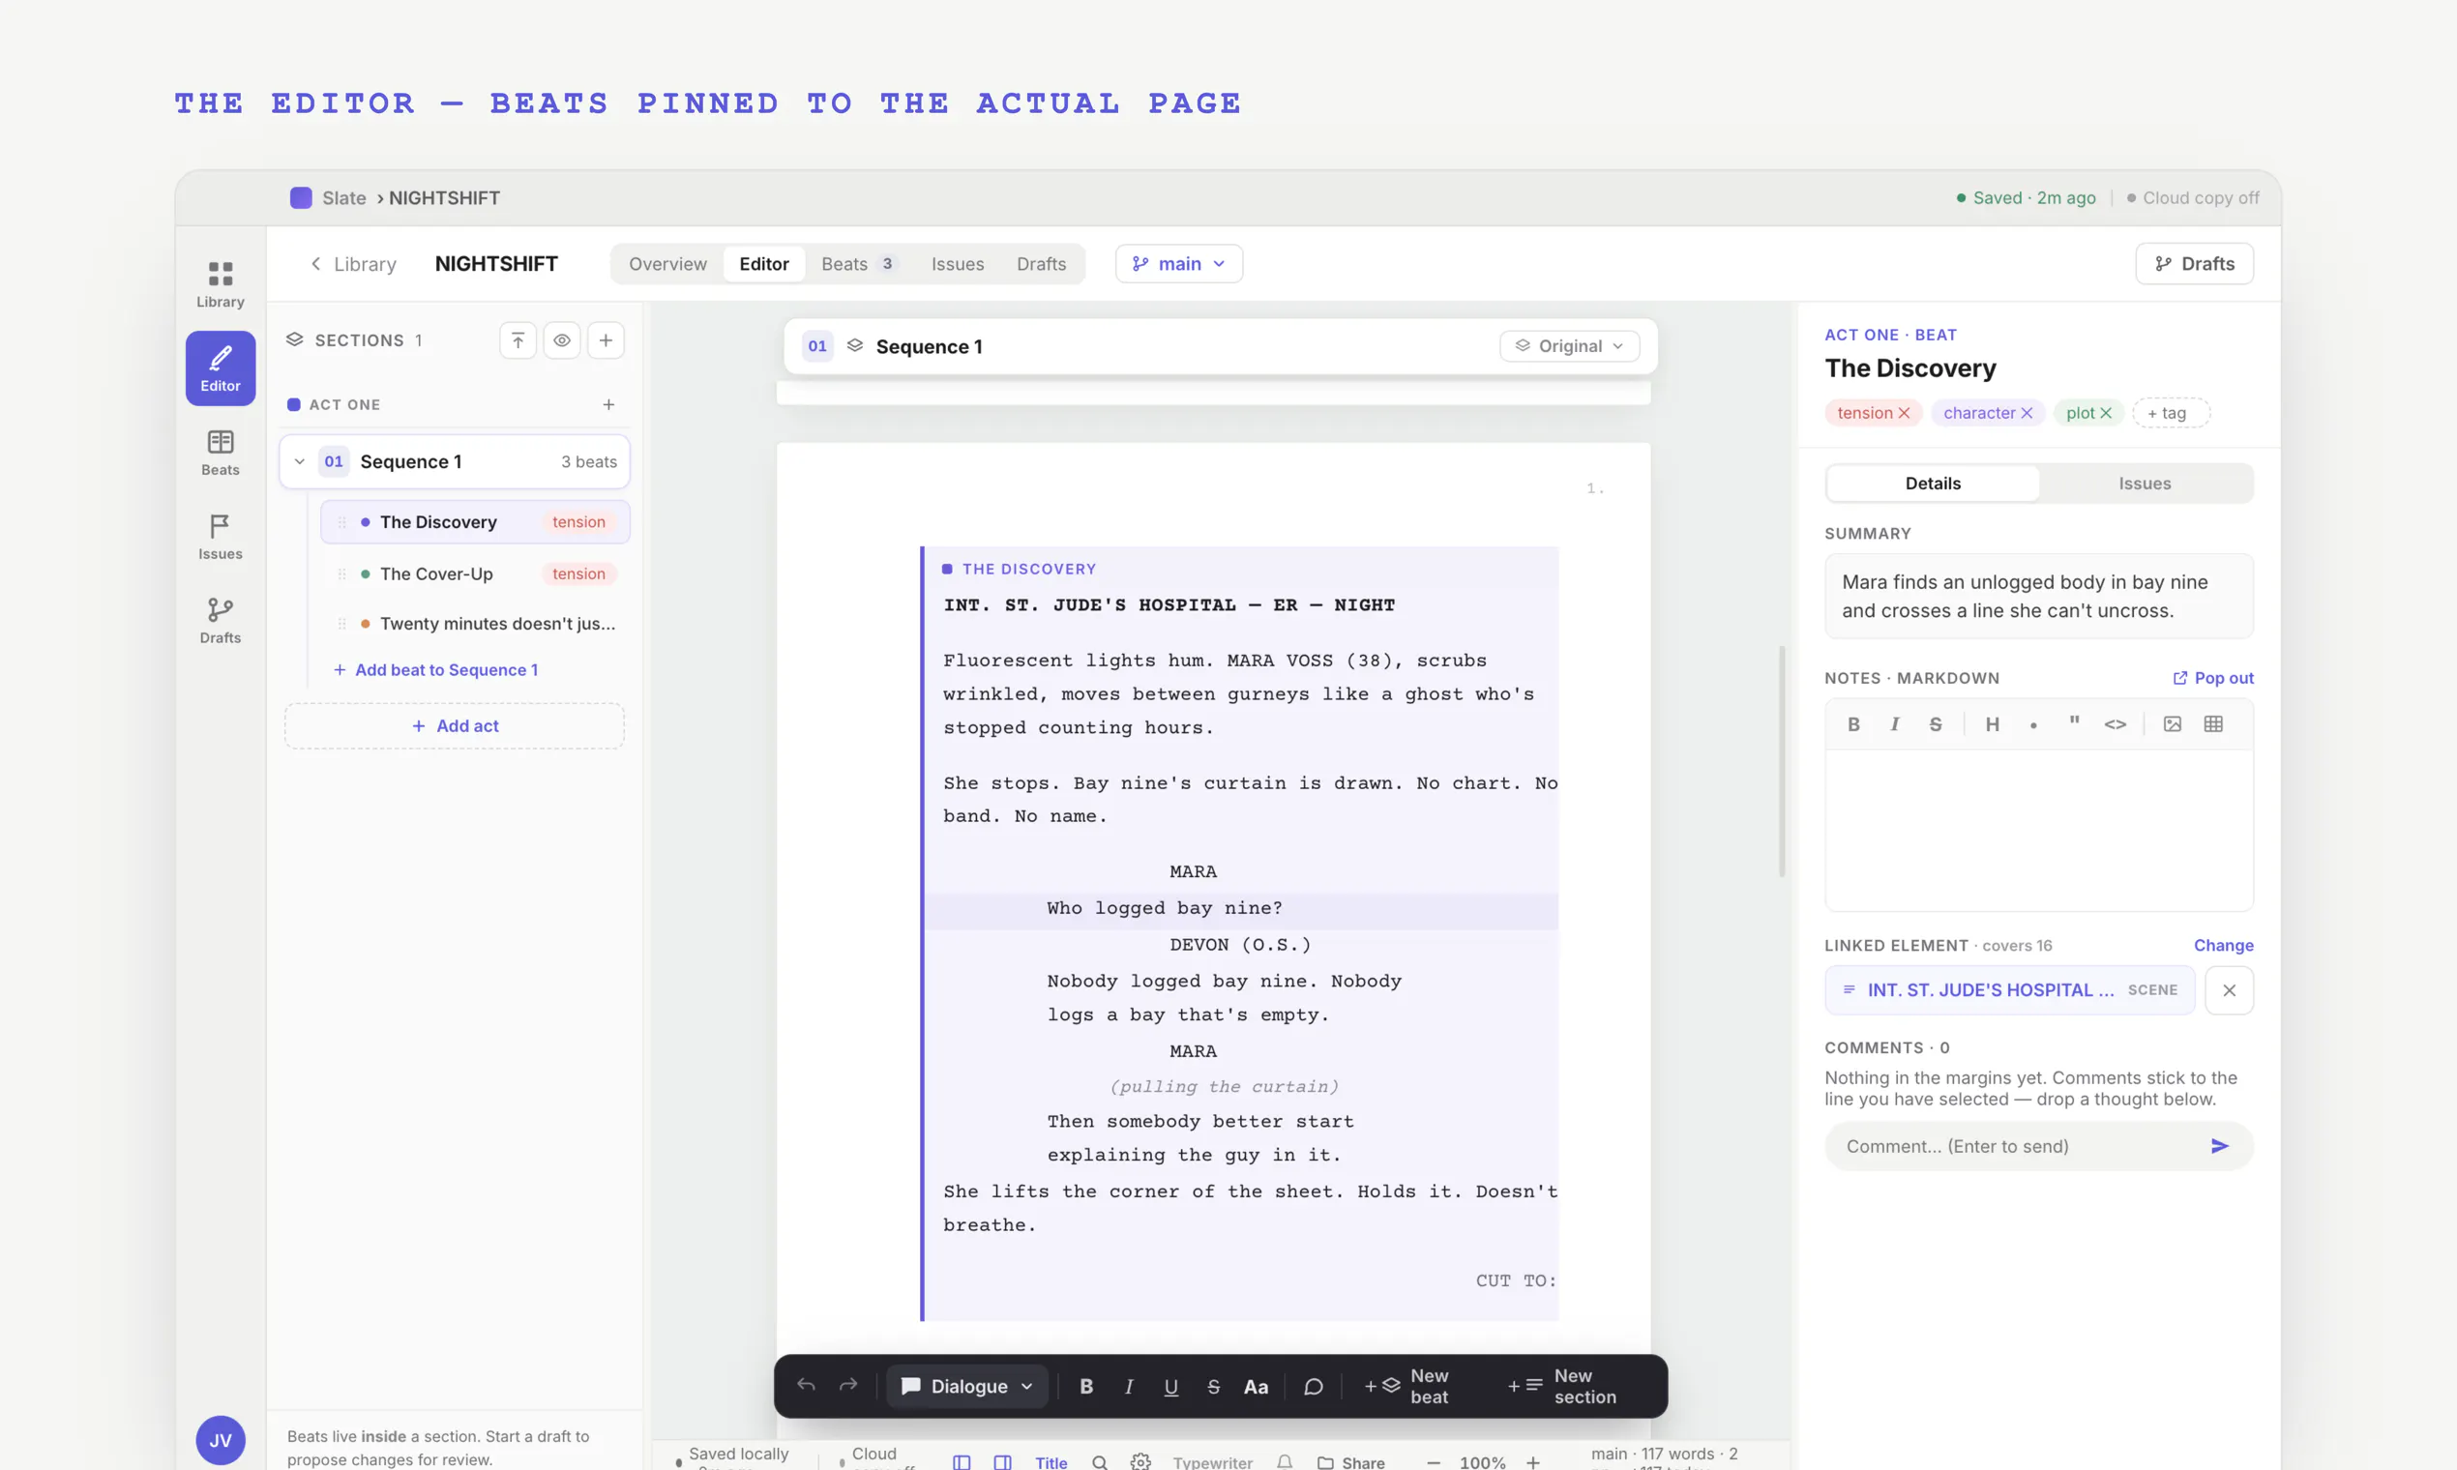Click the bullet list button in notes toolbar

pyautogui.click(x=2033, y=725)
